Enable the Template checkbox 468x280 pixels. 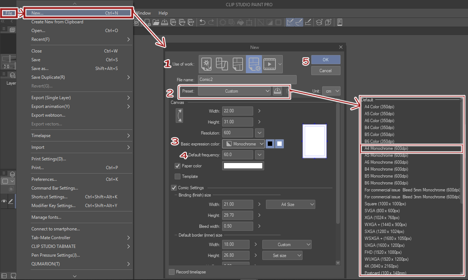pos(178,176)
